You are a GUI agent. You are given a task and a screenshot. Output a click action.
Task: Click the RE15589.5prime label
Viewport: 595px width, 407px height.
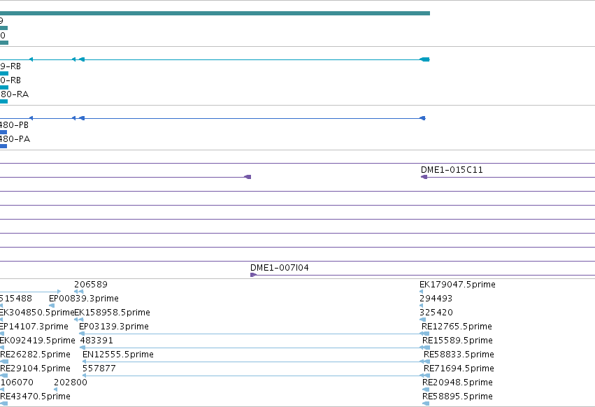pyautogui.click(x=457, y=341)
